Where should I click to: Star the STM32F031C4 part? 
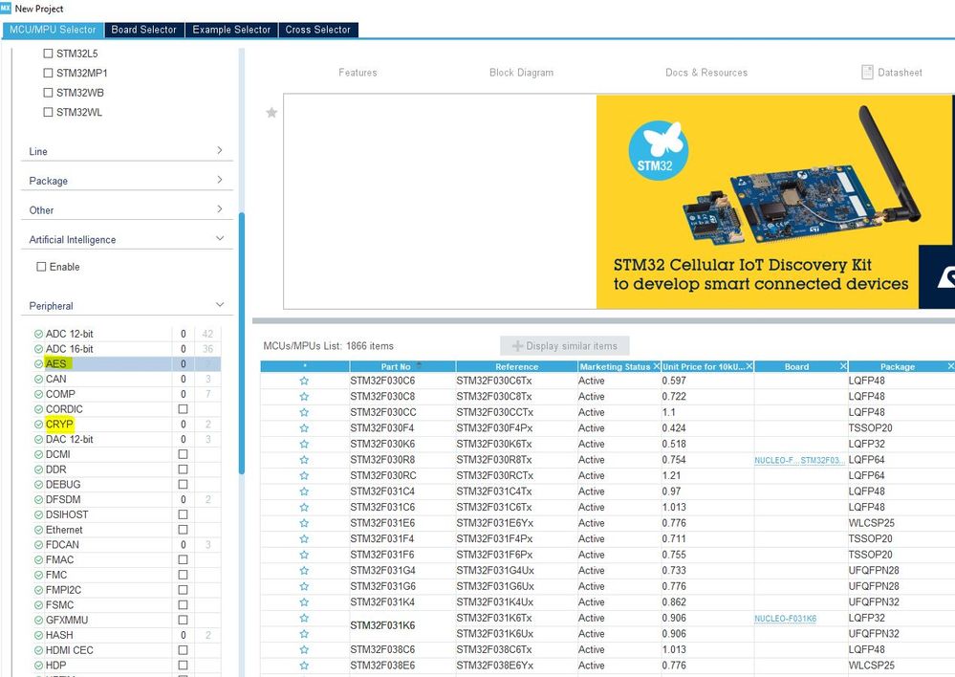point(304,491)
